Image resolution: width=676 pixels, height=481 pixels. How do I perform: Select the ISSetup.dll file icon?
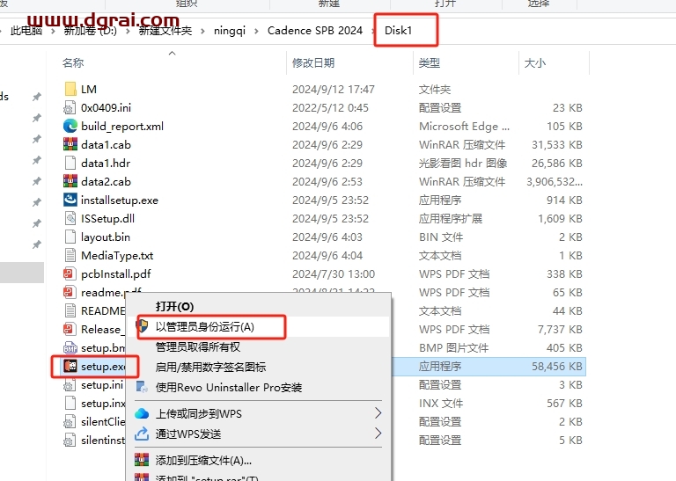pos(70,218)
